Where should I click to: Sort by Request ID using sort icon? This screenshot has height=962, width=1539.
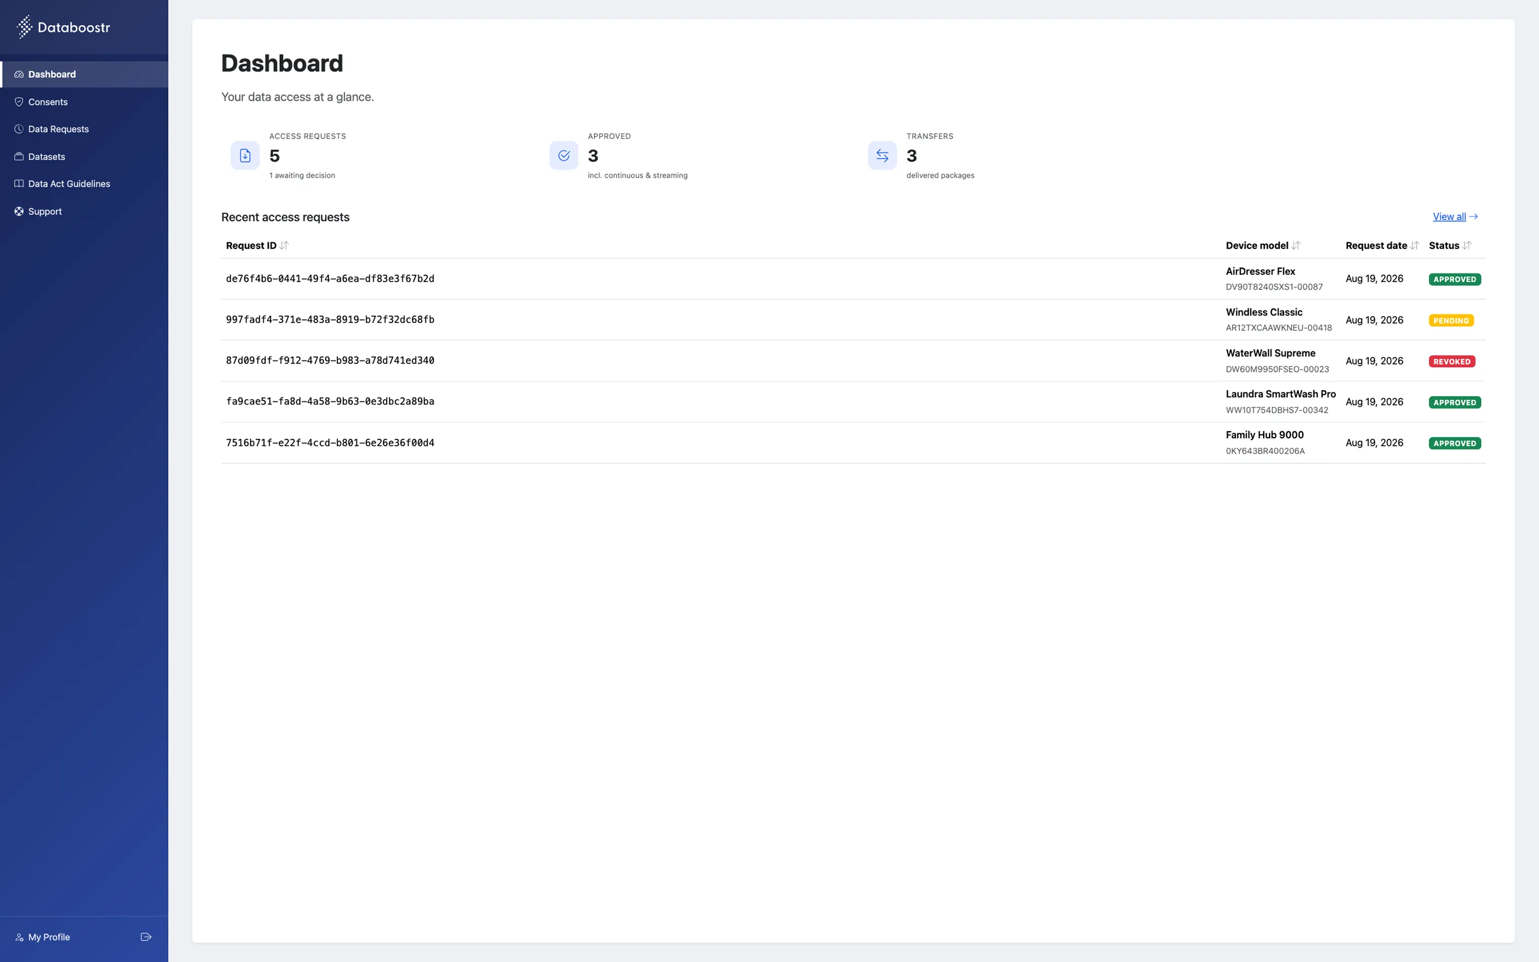[284, 245]
